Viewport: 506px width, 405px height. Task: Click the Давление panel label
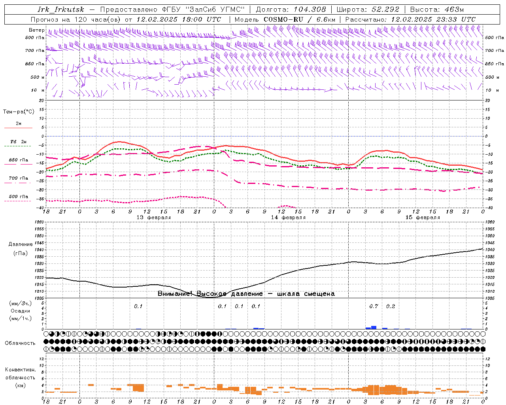21,244
